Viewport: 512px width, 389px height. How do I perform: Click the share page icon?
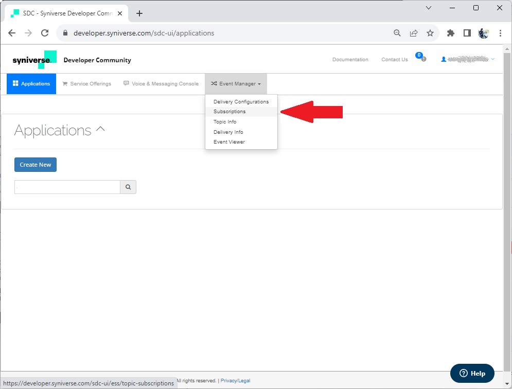coord(414,33)
